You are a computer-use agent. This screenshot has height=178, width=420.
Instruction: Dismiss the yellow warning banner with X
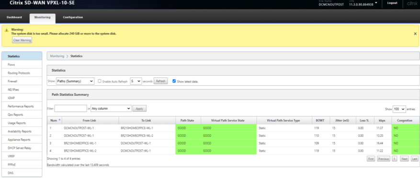tap(415, 33)
